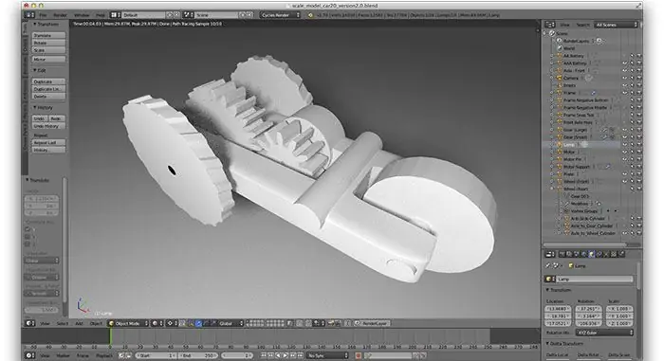This screenshot has height=361, width=664.
Task: Click the Repeat Last button
Action: click(48, 143)
